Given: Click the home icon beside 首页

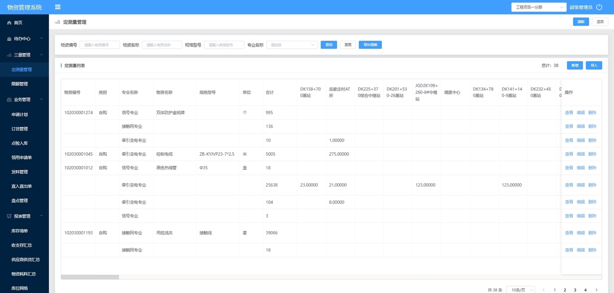Looking at the screenshot, I should (9, 23).
